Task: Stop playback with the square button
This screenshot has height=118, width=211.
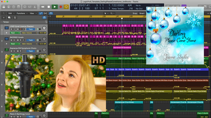Action: [x=49, y=7]
